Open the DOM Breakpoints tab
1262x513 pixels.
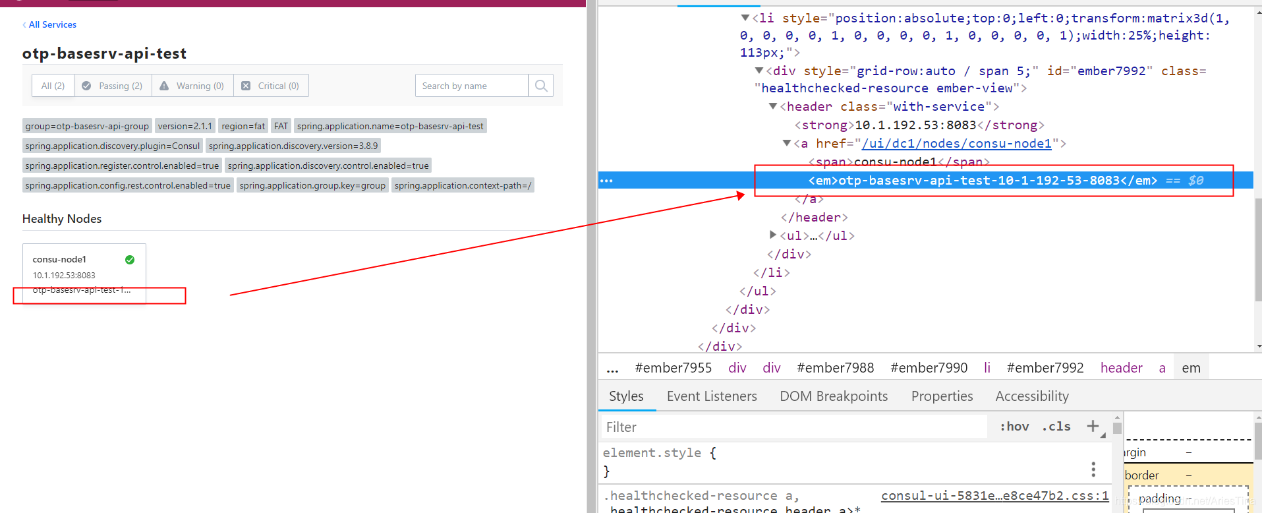pos(834,396)
